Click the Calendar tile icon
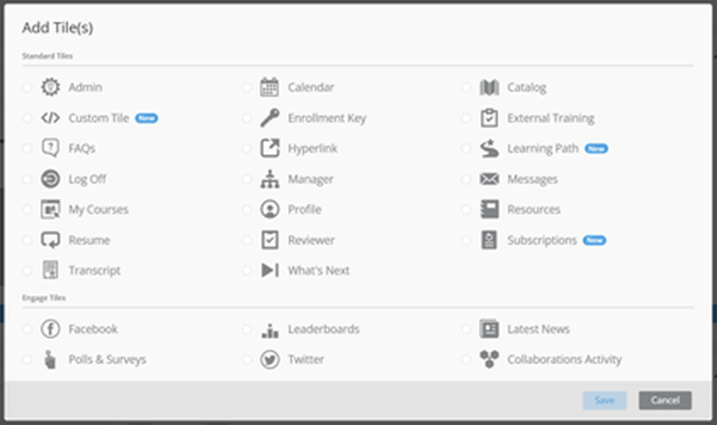Screen dimensions: 717x425 coord(270,87)
